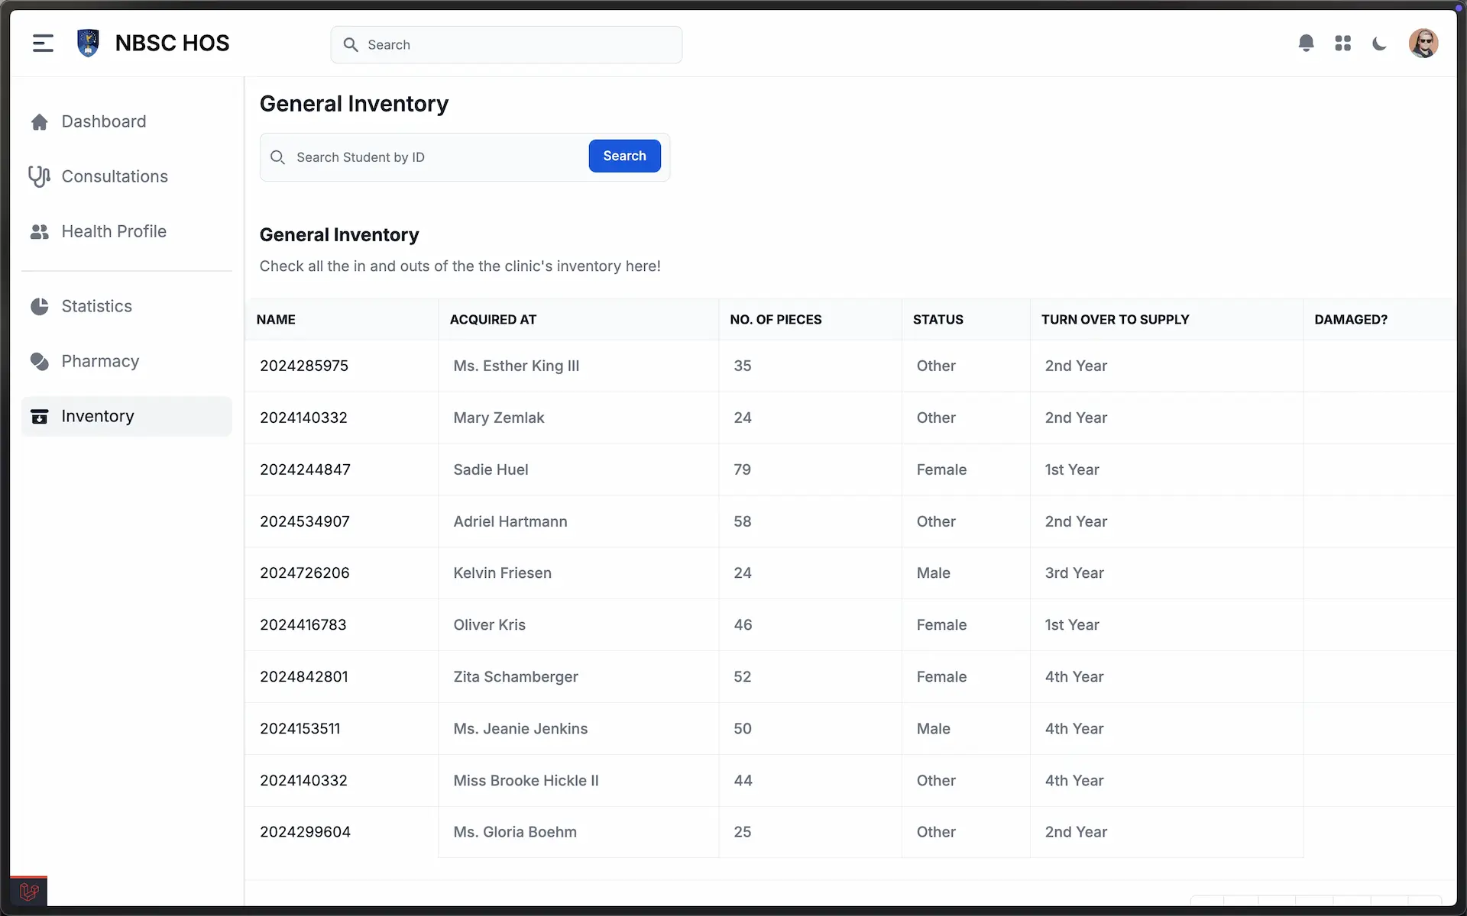Click the top Search input field
The width and height of the screenshot is (1467, 916).
coord(506,45)
